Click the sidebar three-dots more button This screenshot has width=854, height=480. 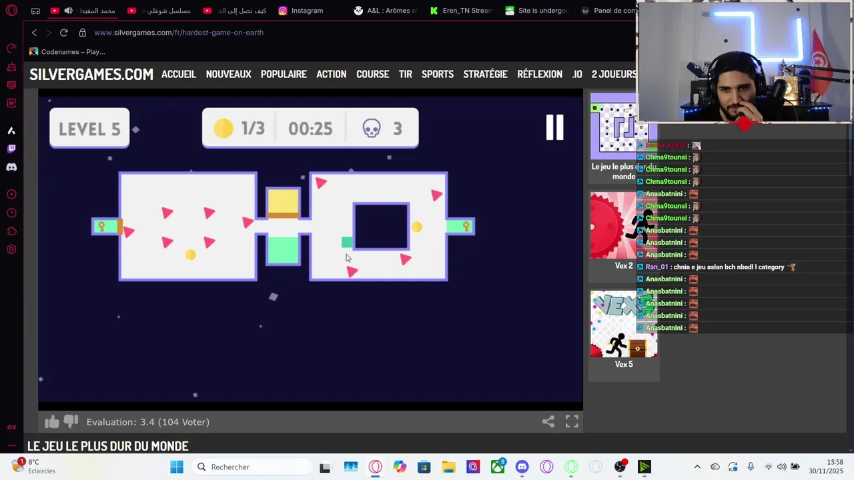click(11, 445)
